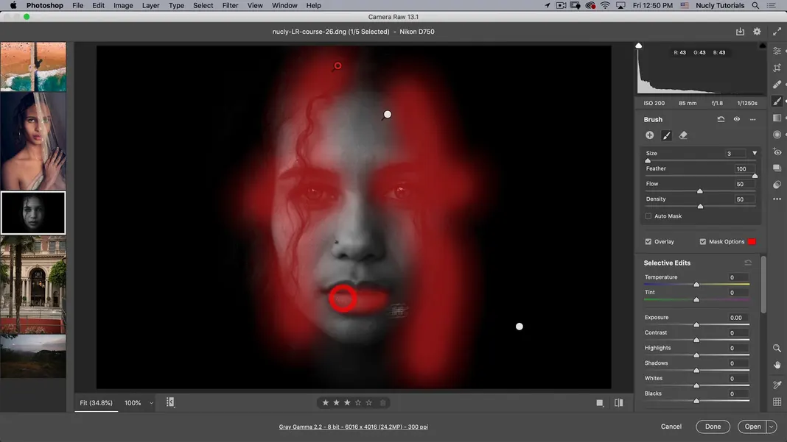The width and height of the screenshot is (787, 442).
Task: Open the Window menu
Action: [284, 5]
